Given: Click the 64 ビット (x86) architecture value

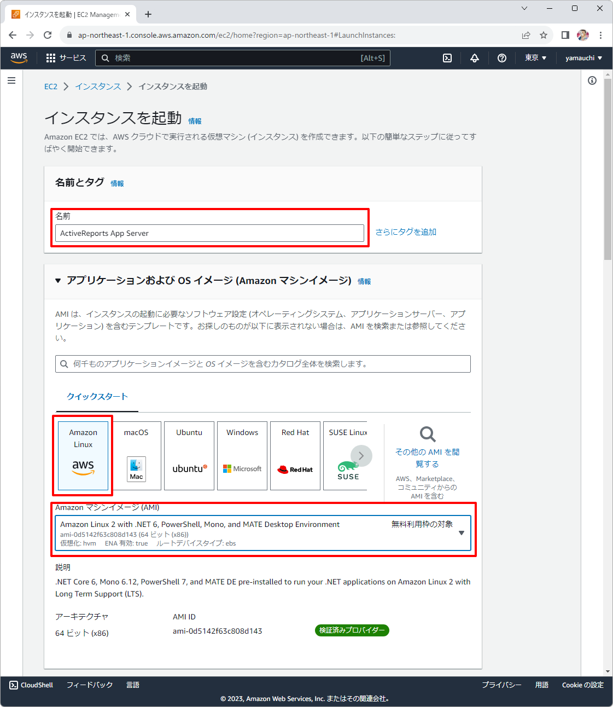Looking at the screenshot, I should coord(82,633).
